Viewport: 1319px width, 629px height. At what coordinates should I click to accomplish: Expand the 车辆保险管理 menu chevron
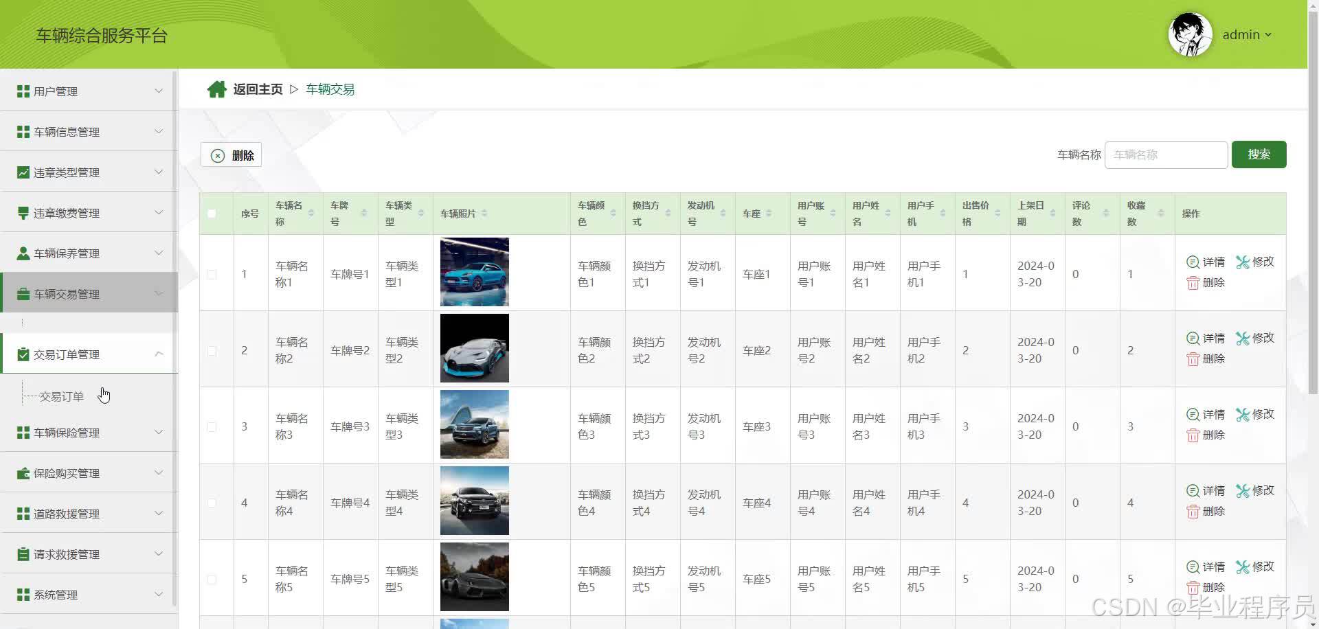click(159, 432)
